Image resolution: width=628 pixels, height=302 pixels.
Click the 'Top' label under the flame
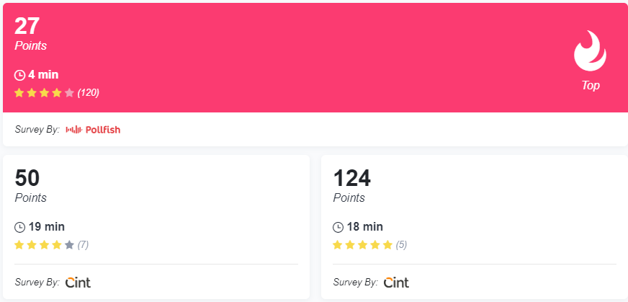point(591,86)
